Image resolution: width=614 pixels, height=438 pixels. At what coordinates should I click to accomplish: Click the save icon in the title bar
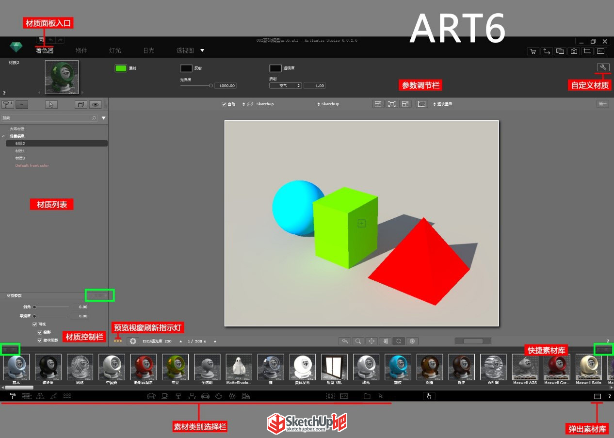coord(41,40)
